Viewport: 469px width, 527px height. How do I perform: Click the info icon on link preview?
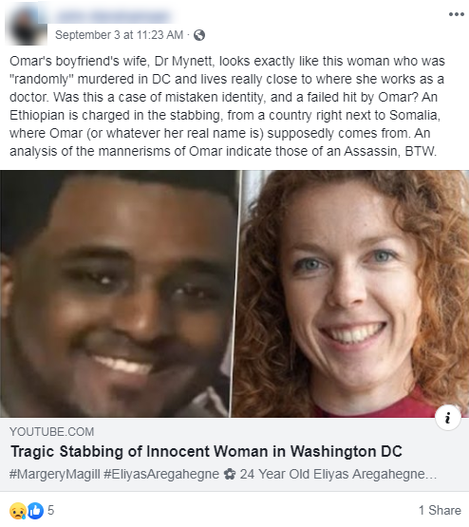(x=447, y=418)
